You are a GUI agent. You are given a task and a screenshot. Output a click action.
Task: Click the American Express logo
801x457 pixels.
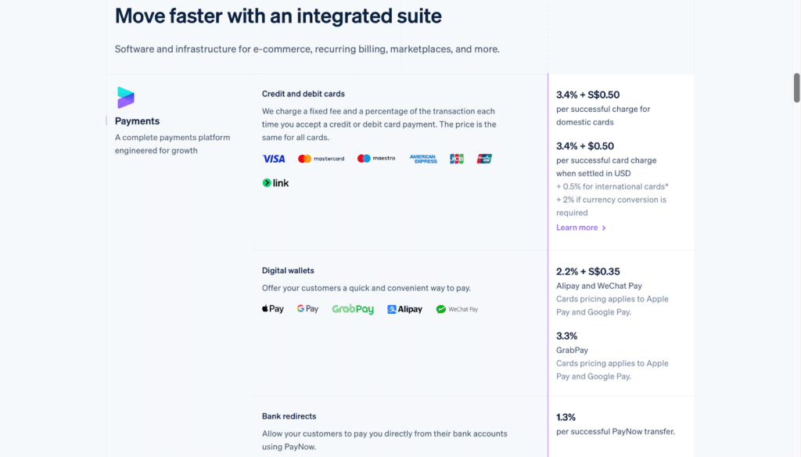pos(423,159)
